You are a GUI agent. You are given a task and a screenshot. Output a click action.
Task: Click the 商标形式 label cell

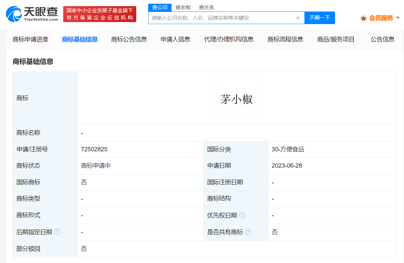[x=45, y=215]
